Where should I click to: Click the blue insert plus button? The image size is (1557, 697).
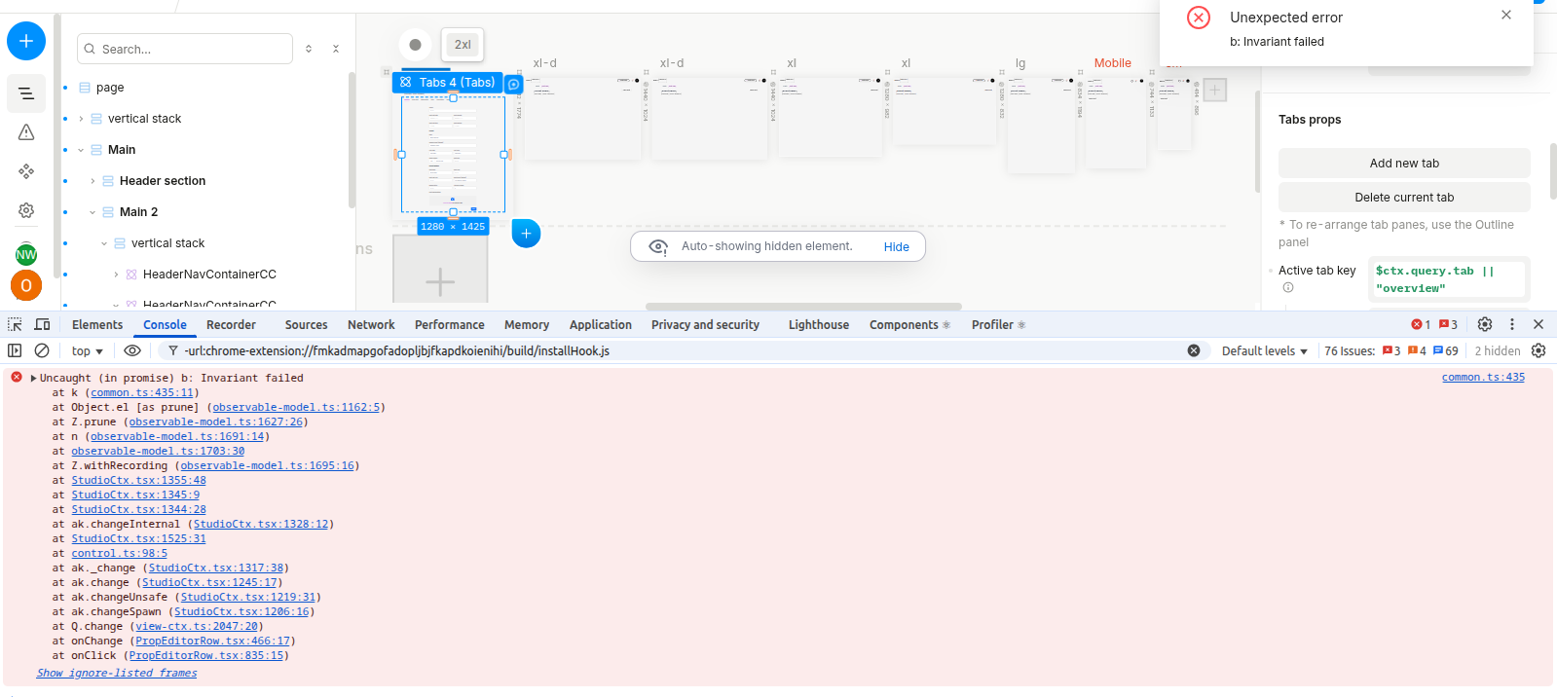26,41
